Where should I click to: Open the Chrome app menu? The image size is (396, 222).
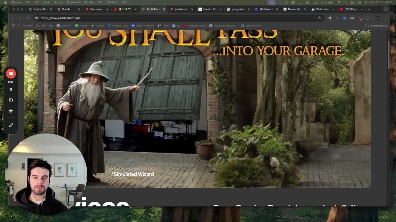[16, 2]
